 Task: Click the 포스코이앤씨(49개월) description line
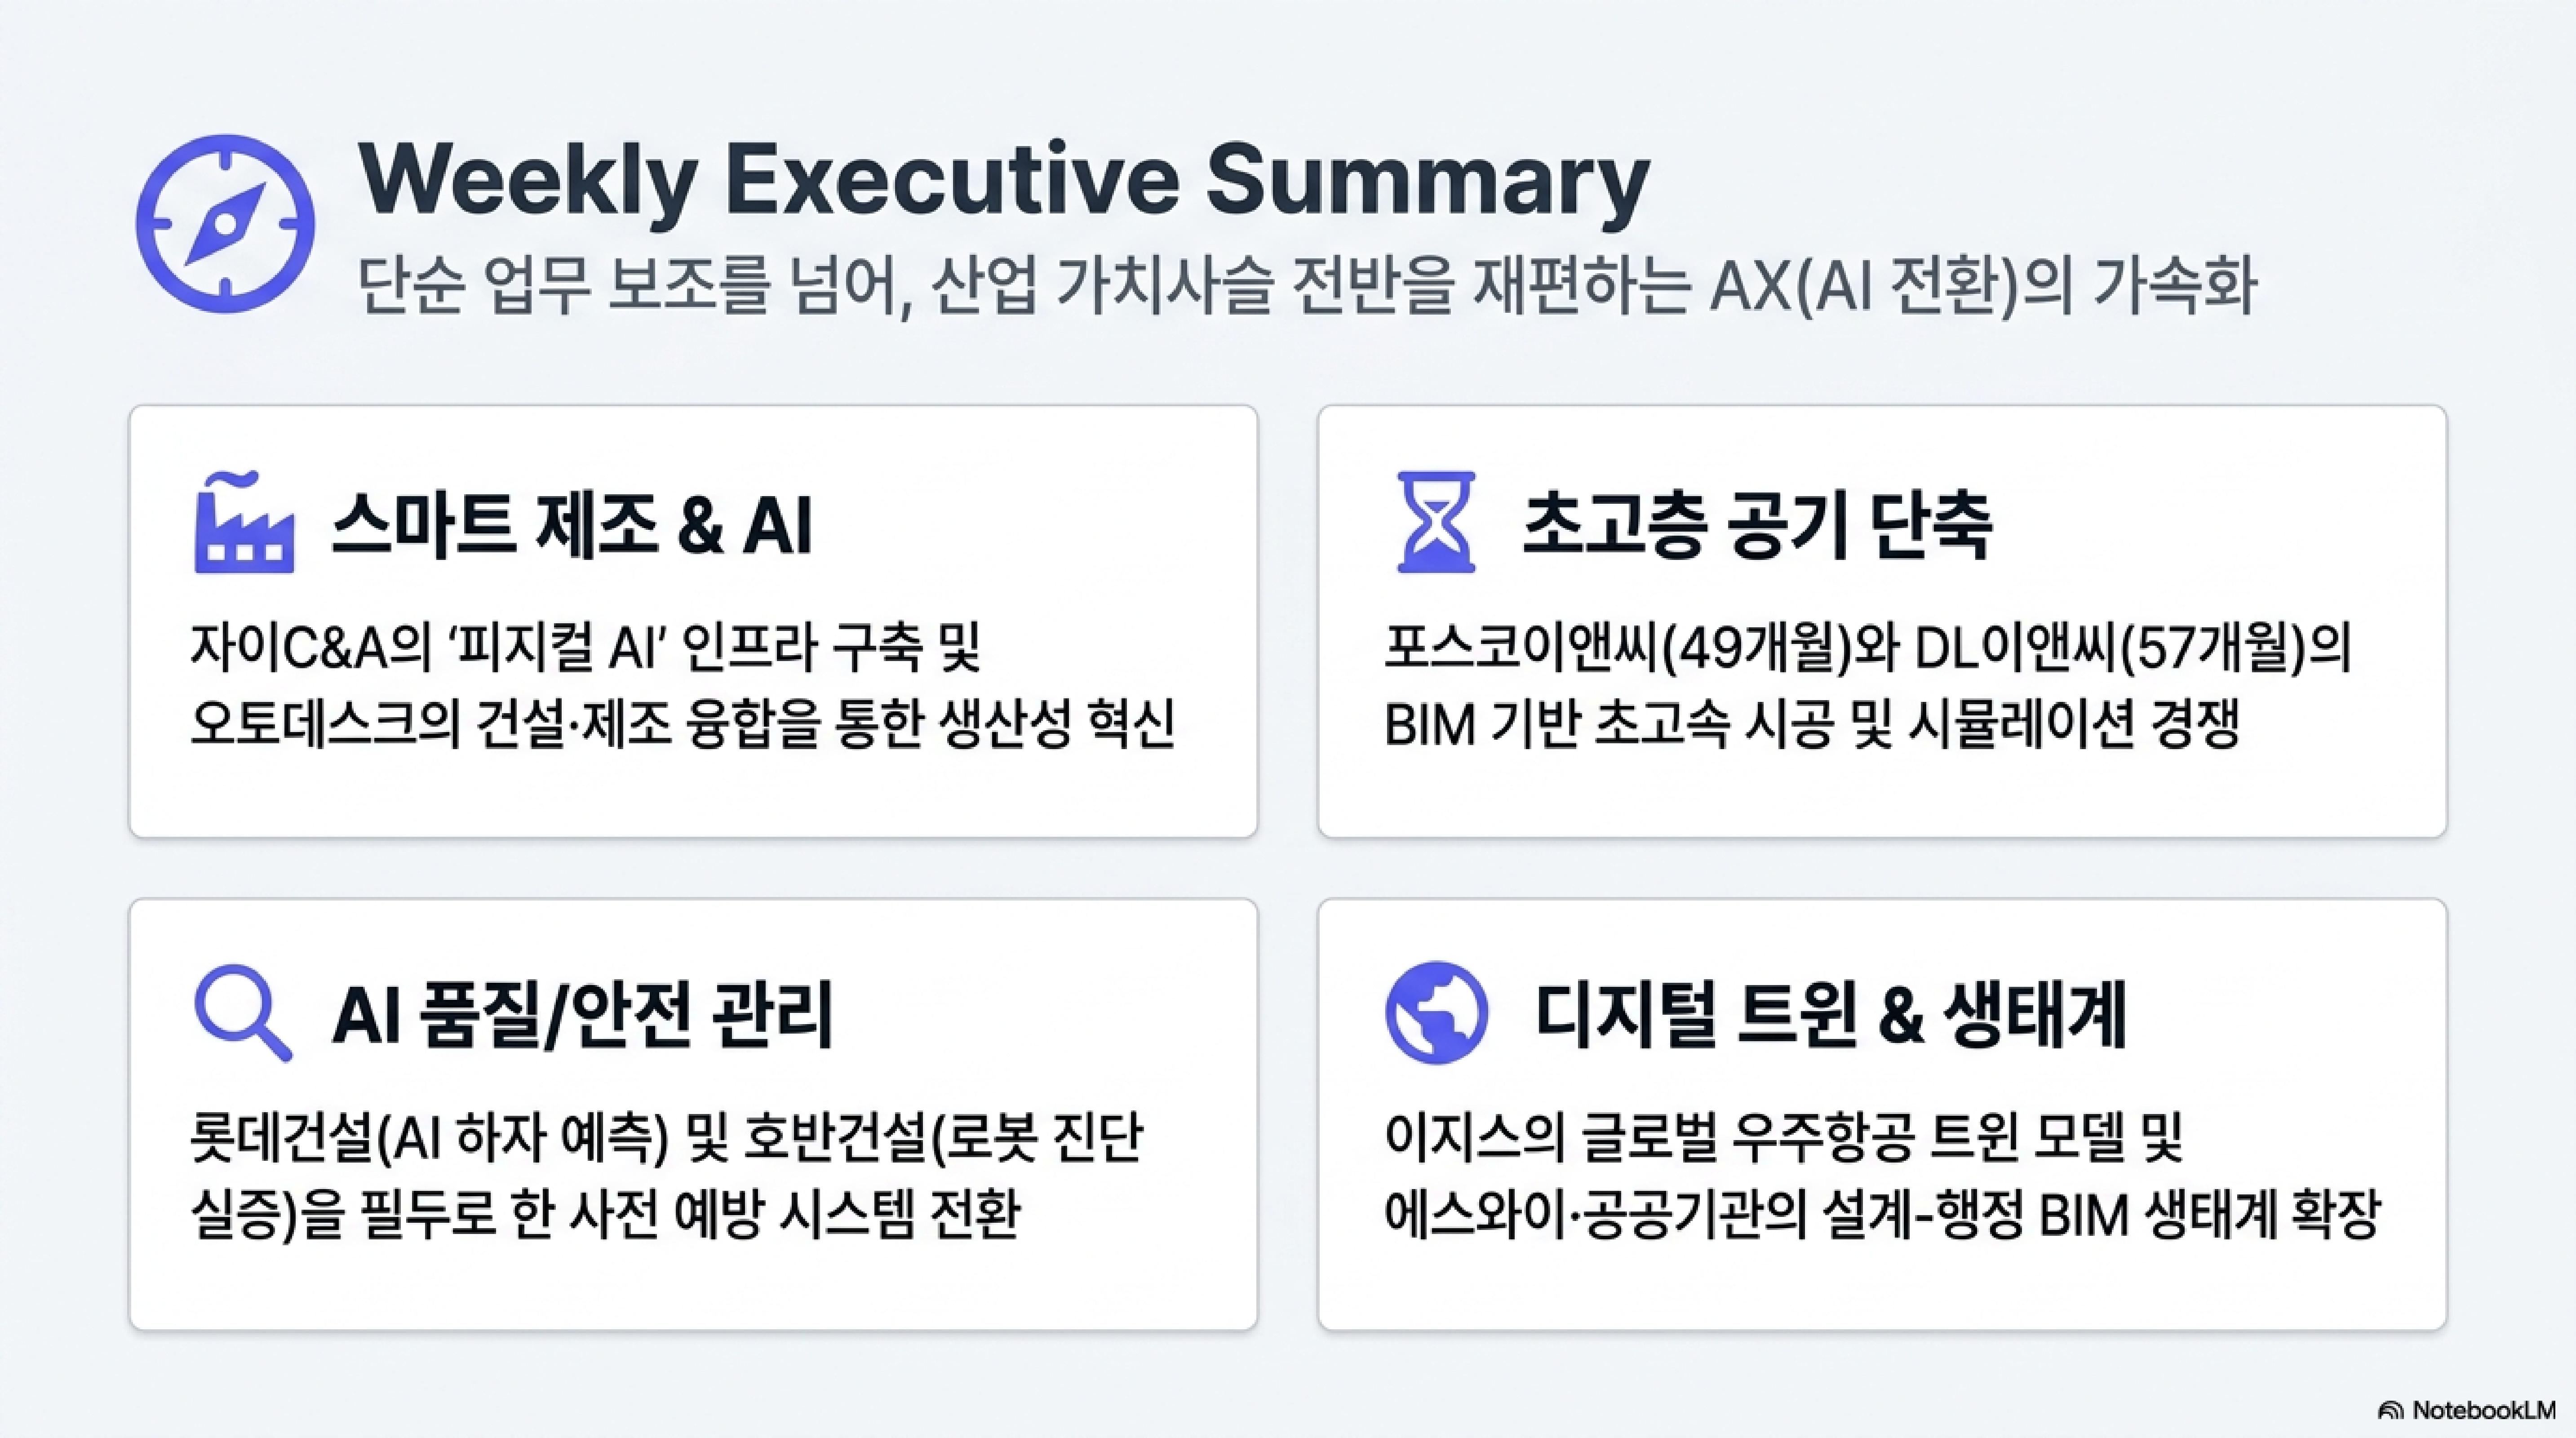1867,649
